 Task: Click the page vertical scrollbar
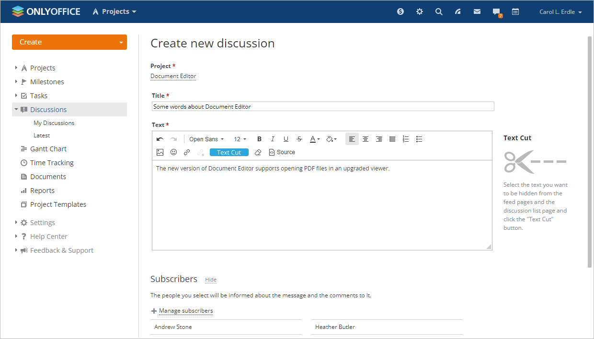click(590, 152)
